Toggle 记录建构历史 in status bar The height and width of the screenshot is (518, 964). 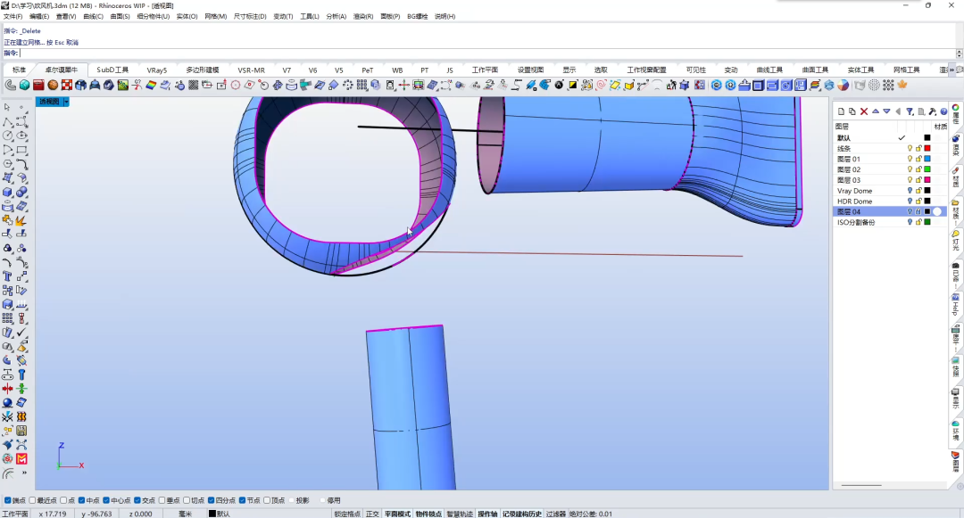click(x=522, y=514)
